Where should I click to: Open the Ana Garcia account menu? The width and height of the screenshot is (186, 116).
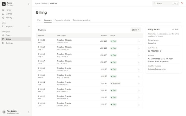(x=29, y=112)
